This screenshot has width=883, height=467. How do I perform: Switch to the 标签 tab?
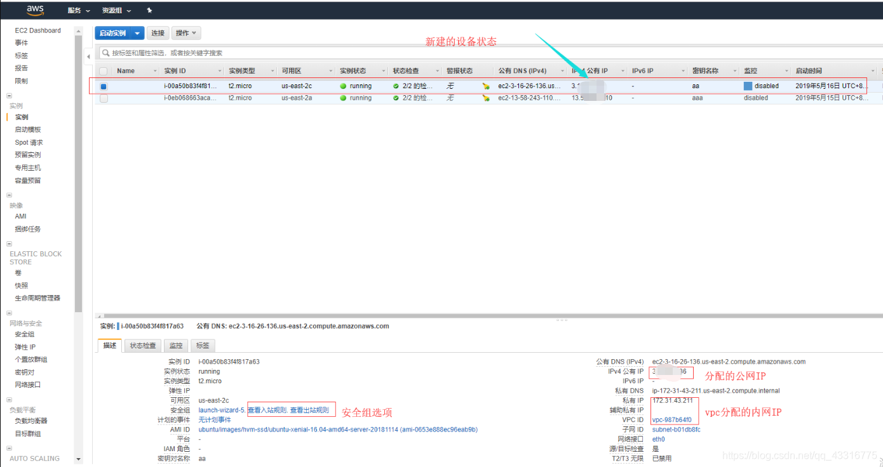click(203, 346)
